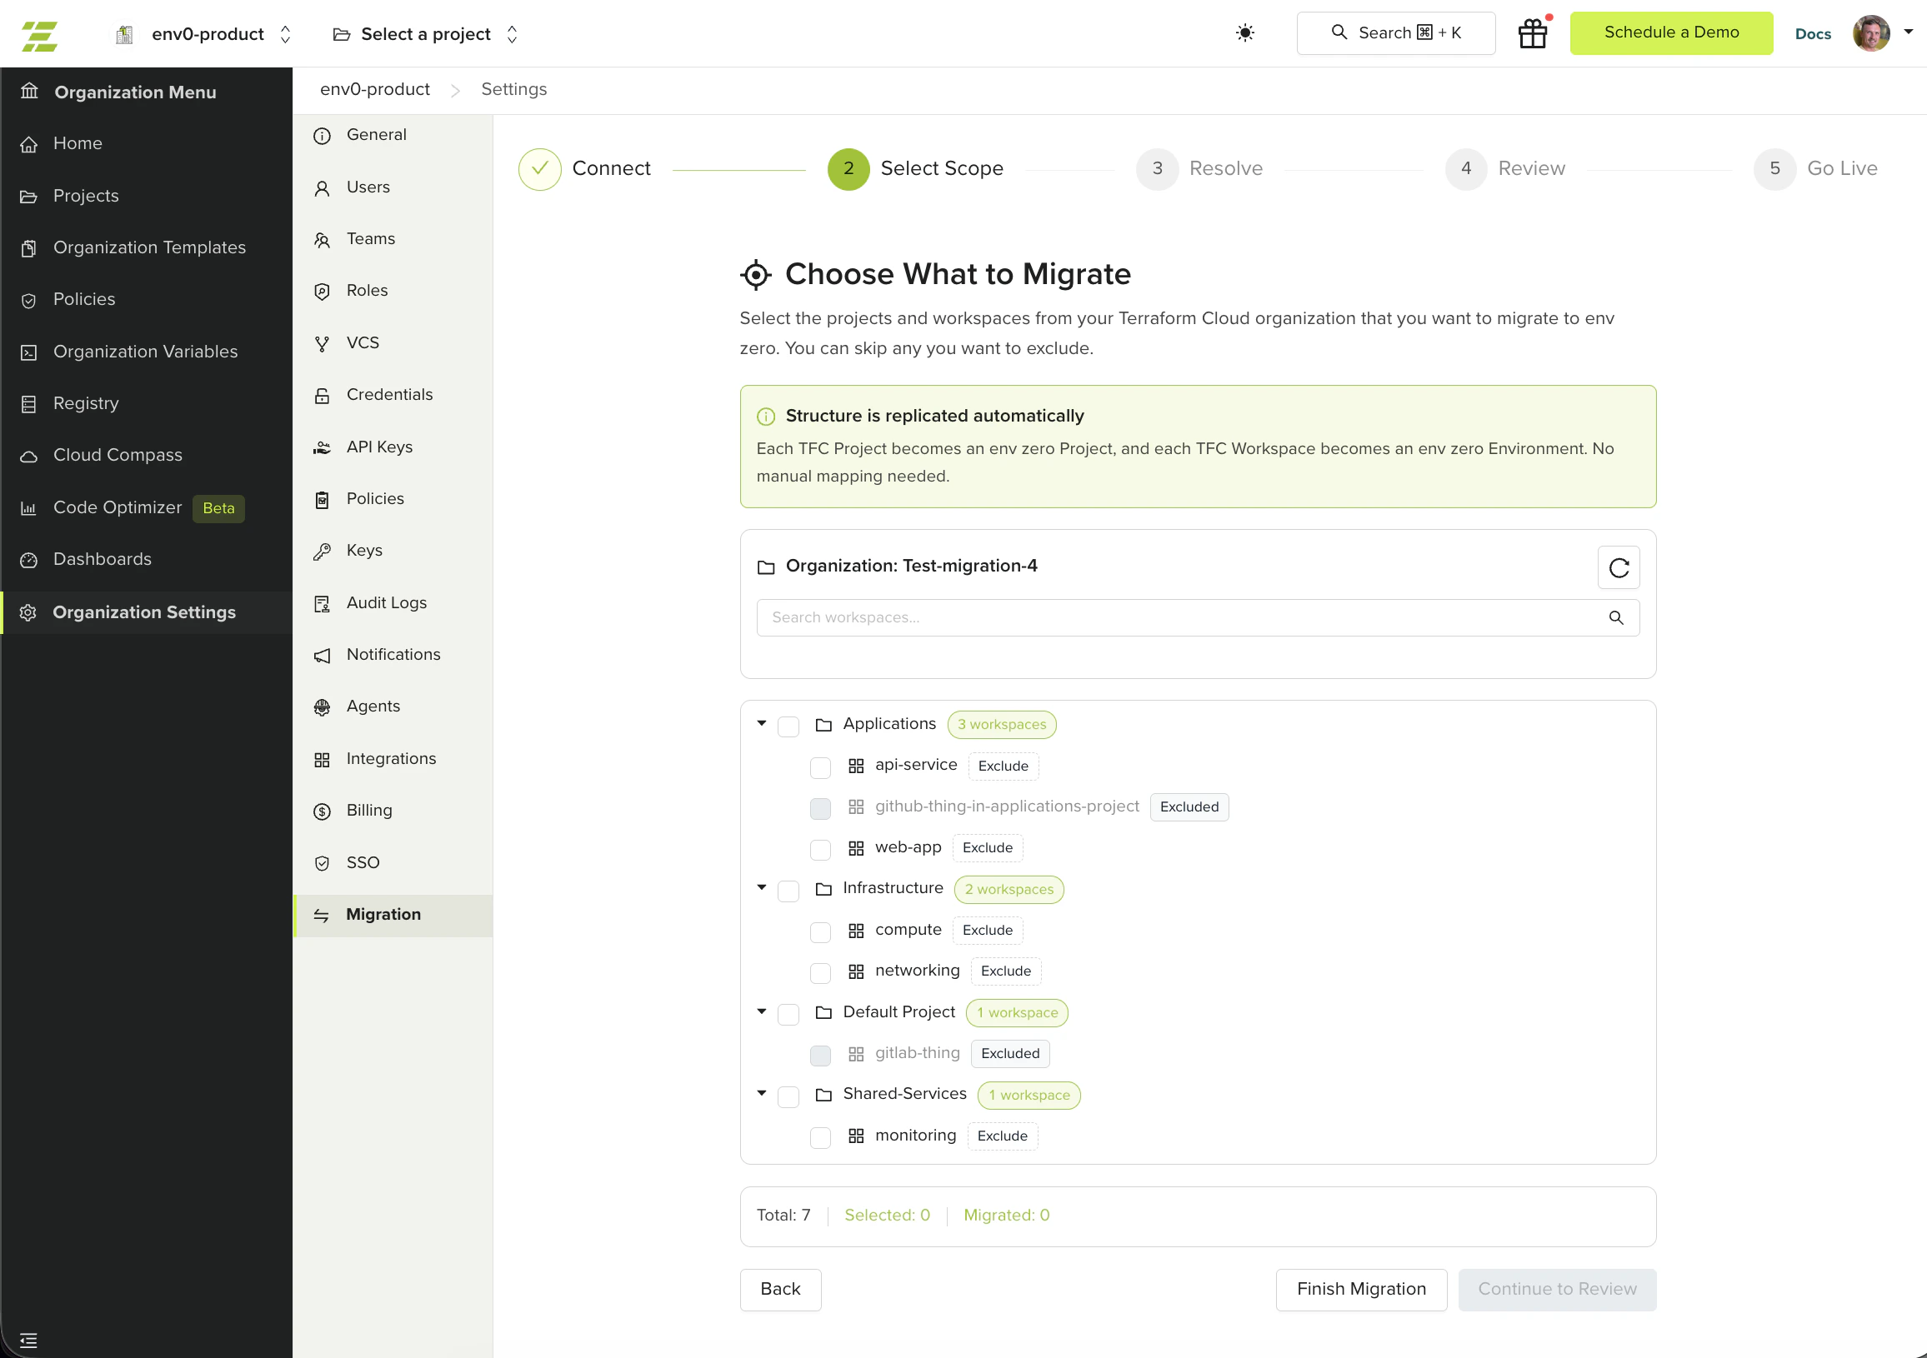Check the monitoring workspace checkbox
Viewport: 1927px width, 1358px height.
[x=820, y=1137]
